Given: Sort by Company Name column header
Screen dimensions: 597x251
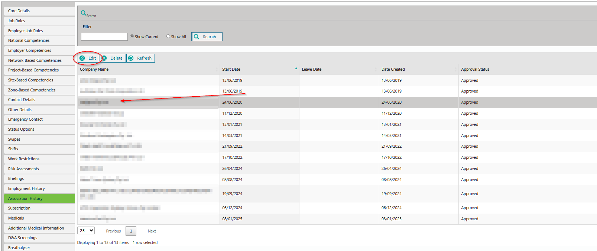Looking at the screenshot, I should (x=94, y=69).
